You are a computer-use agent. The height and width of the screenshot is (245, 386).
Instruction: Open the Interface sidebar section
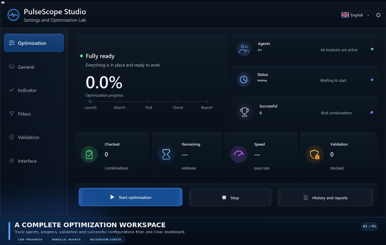pyautogui.click(x=34, y=161)
